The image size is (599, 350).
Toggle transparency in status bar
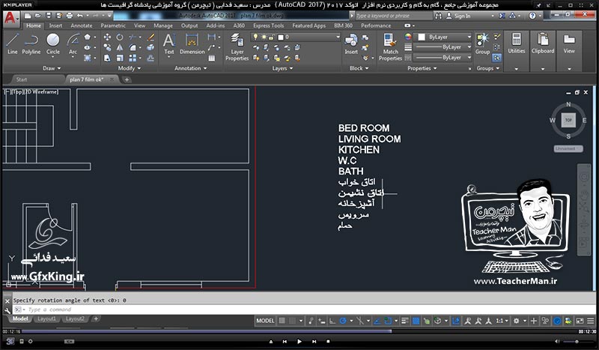tap(416, 321)
